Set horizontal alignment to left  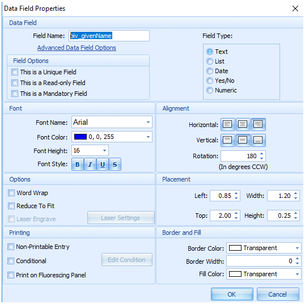pos(227,124)
